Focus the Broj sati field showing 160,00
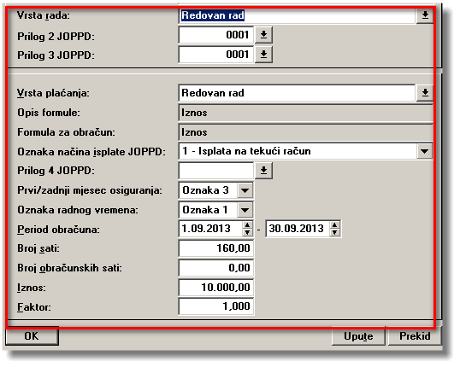Image resolution: width=460 pixels, height=367 pixels. [216, 248]
